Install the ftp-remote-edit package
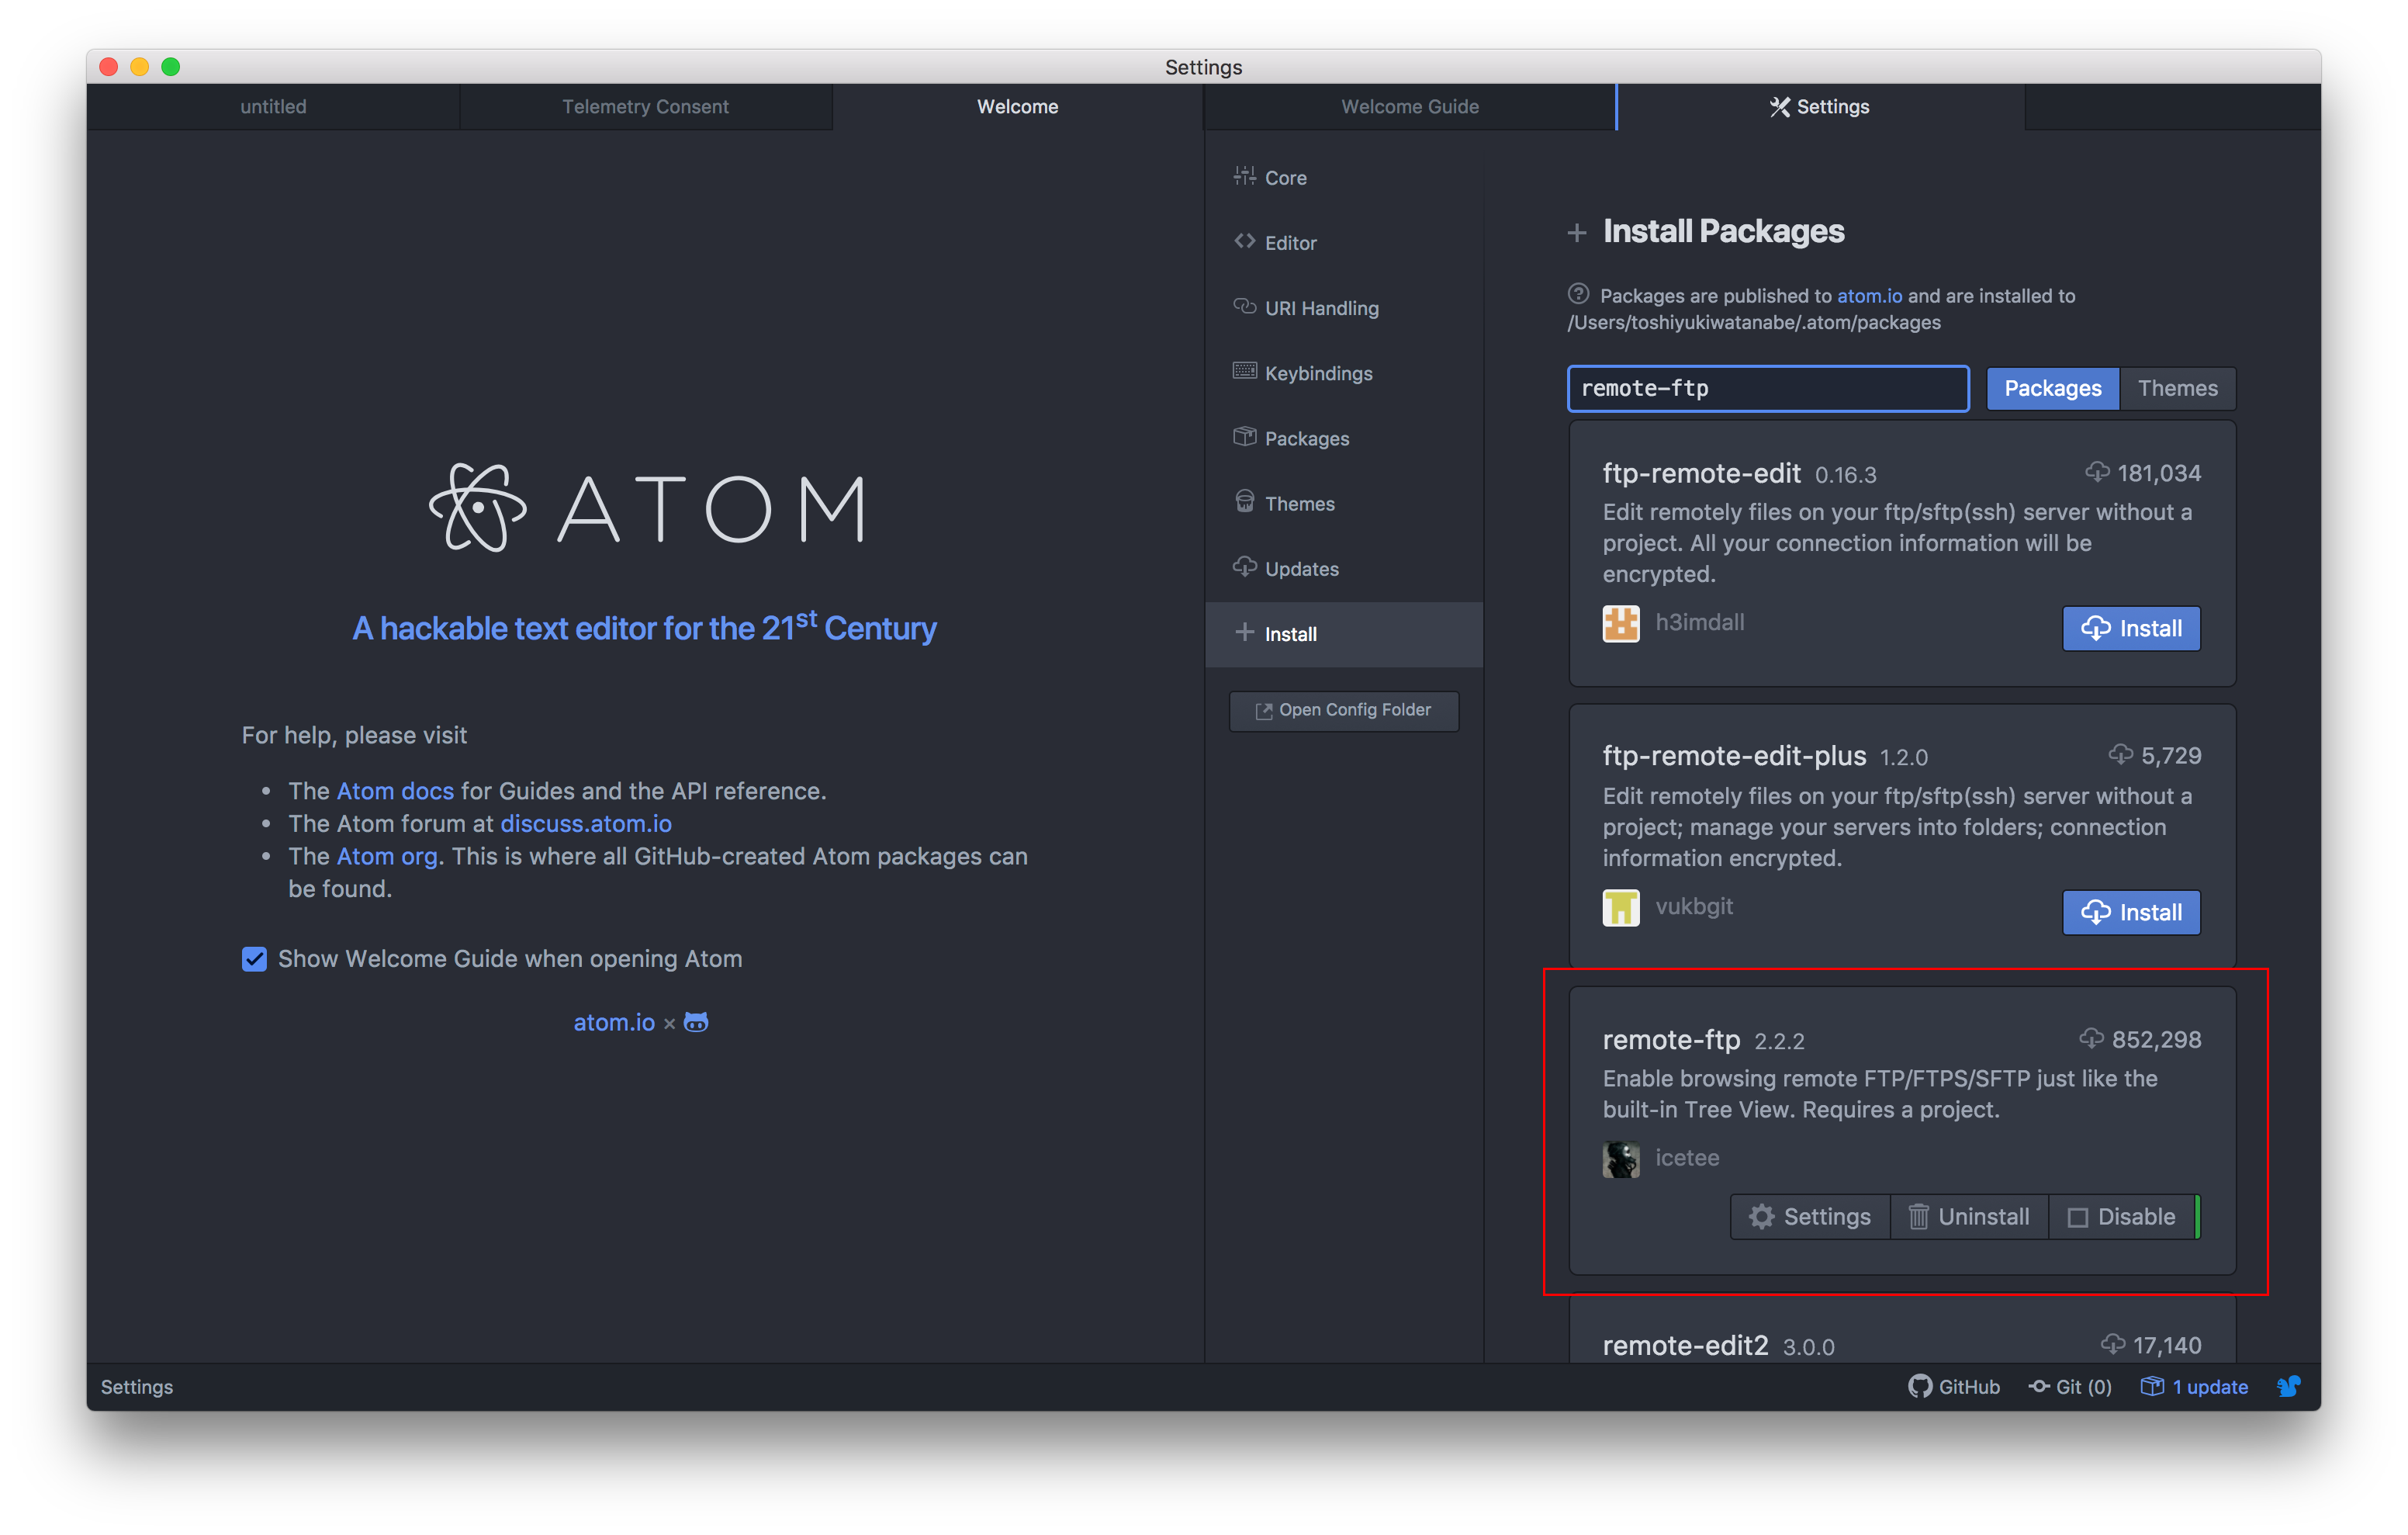Image resolution: width=2408 pixels, height=1535 pixels. 2131,629
